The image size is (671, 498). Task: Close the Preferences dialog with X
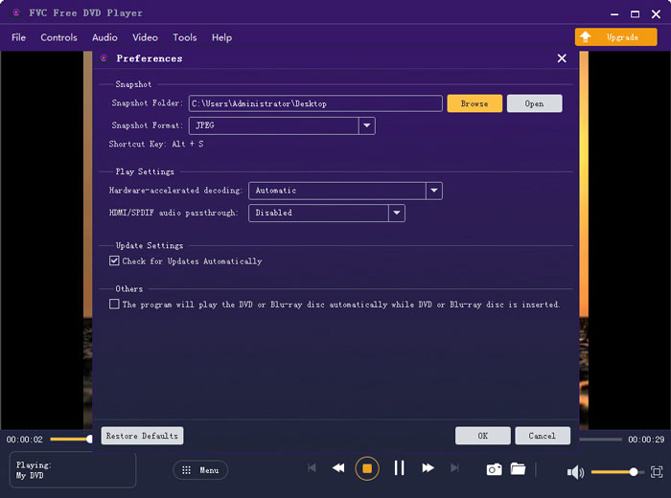pos(562,58)
